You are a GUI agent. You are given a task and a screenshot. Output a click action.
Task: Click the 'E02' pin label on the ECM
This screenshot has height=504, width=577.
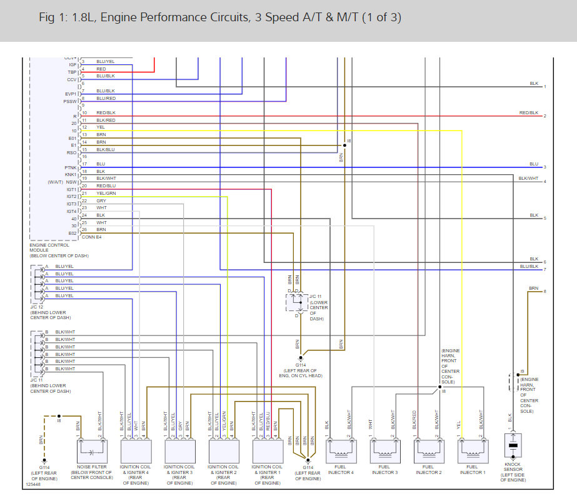pos(73,234)
